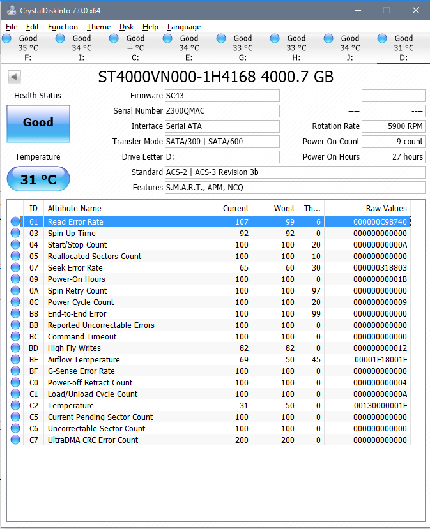Select the Temperature attribute row C2
This screenshot has height=529, width=430.
(x=209, y=405)
